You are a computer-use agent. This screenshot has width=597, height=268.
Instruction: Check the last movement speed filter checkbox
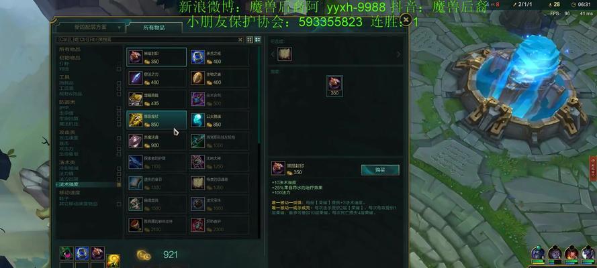pos(119,204)
